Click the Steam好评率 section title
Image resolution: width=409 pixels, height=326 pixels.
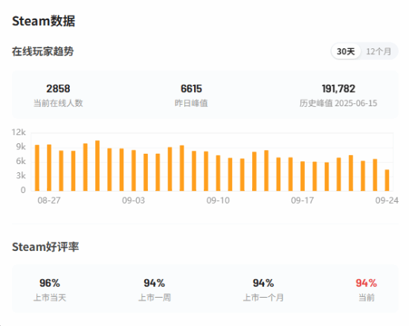click(x=45, y=247)
